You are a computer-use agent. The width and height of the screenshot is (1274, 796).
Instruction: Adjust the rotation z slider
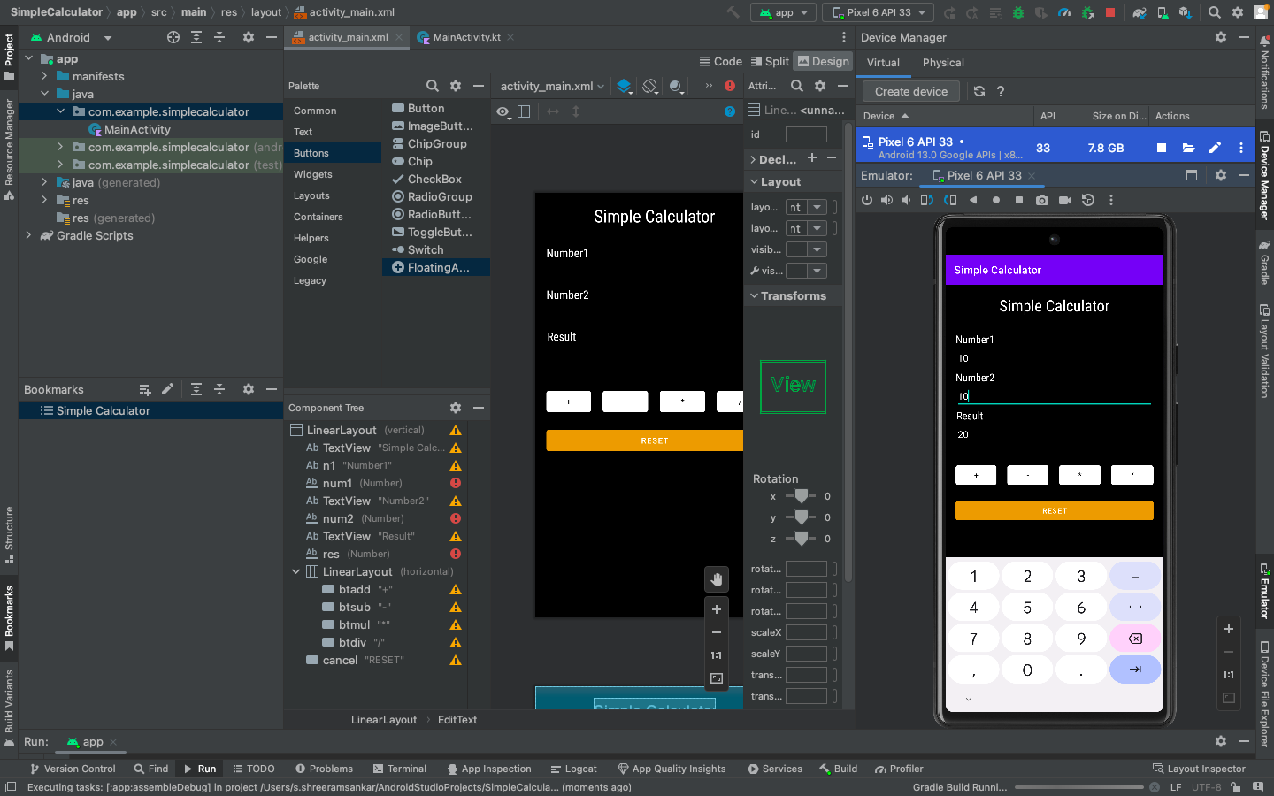pos(801,539)
